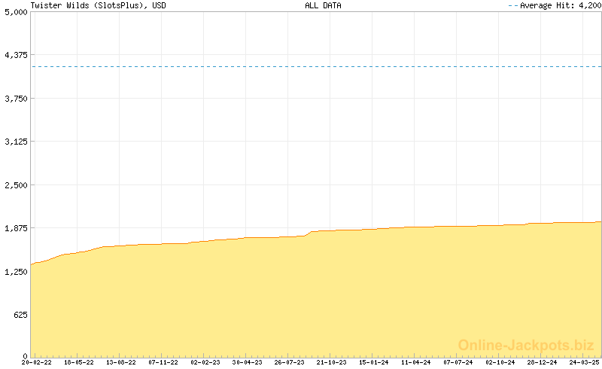Click the 4,375 y-axis value
The width and height of the screenshot is (602, 369).
[14, 55]
